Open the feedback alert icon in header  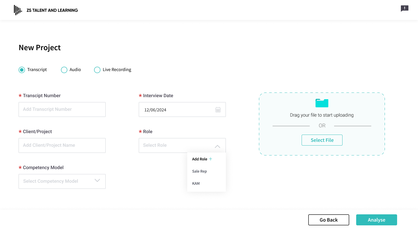coord(404,8)
